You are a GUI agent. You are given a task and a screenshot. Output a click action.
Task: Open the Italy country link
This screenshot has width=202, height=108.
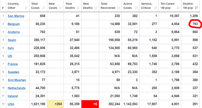[x=11, y=48]
